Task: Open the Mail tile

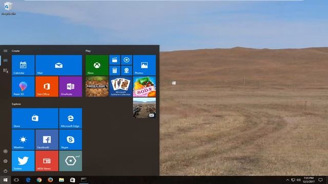Action: tap(59, 65)
